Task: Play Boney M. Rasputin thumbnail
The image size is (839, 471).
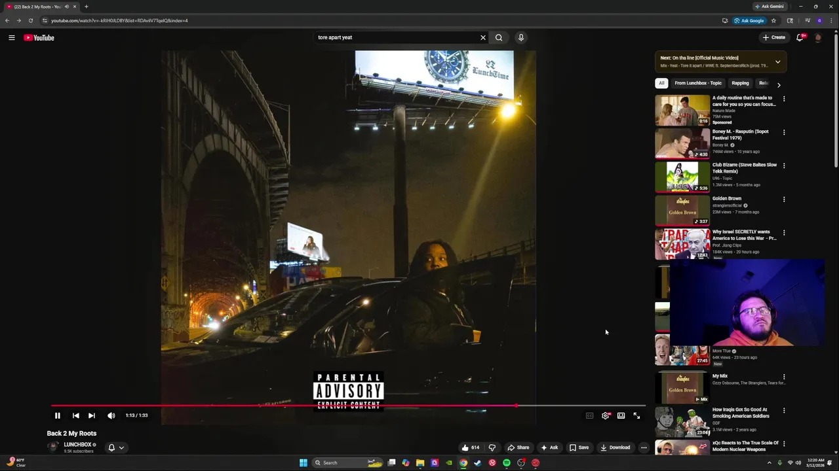Action: 682,143
